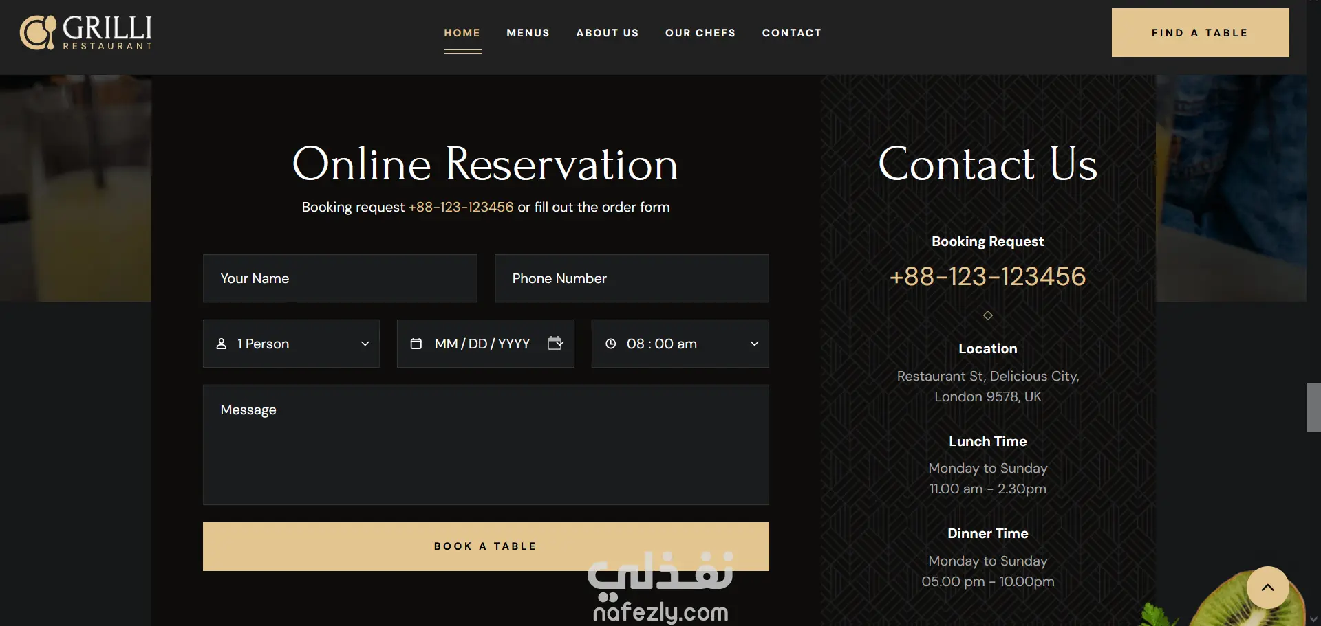This screenshot has width=1321, height=626.
Task: Focus the Your Name input field
Action: coord(340,278)
